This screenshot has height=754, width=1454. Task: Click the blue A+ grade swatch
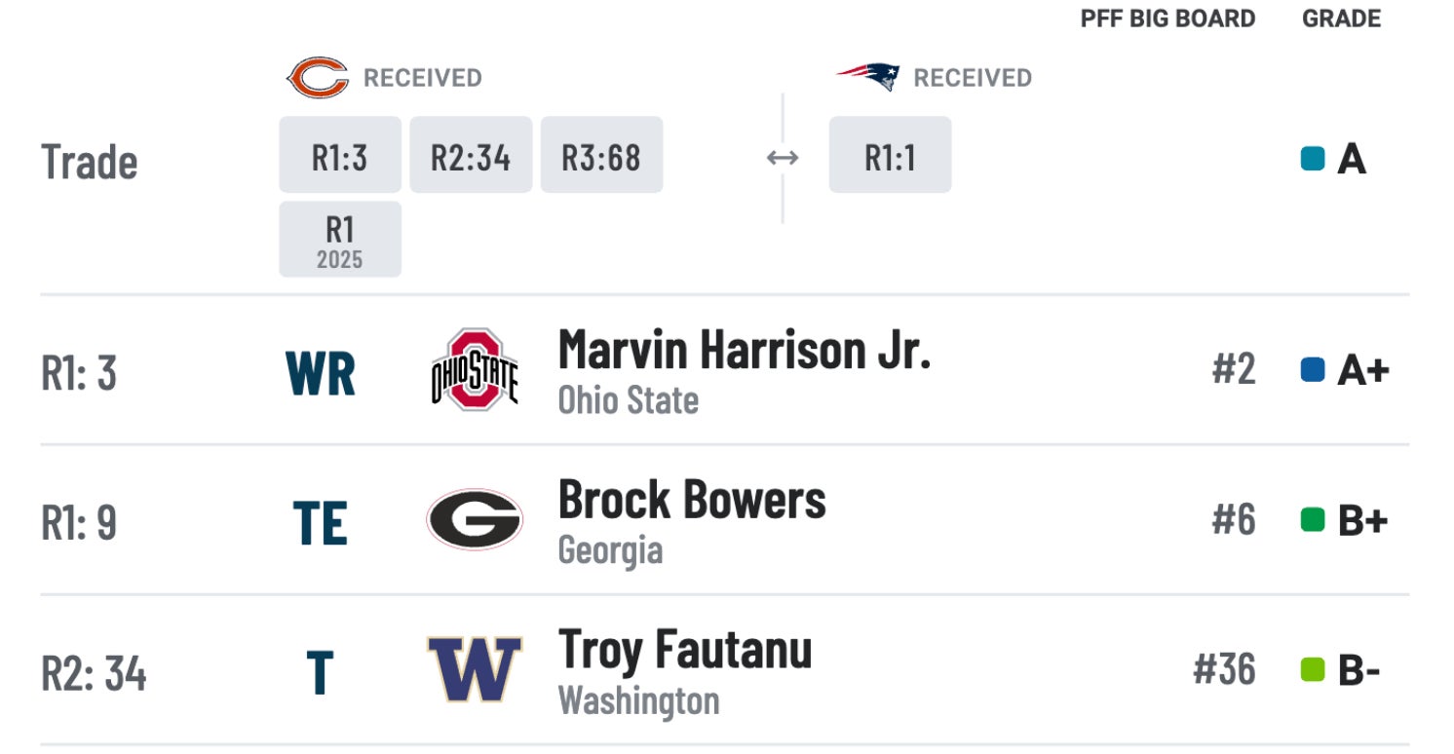pyautogui.click(x=1313, y=370)
